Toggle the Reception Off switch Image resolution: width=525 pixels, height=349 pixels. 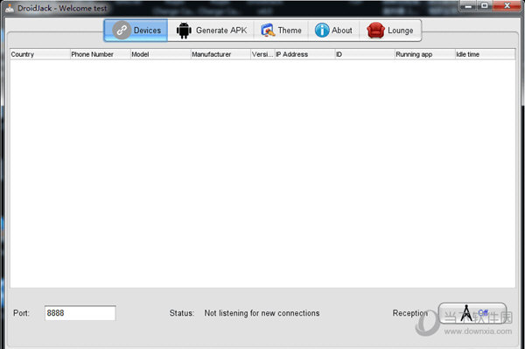click(472, 313)
